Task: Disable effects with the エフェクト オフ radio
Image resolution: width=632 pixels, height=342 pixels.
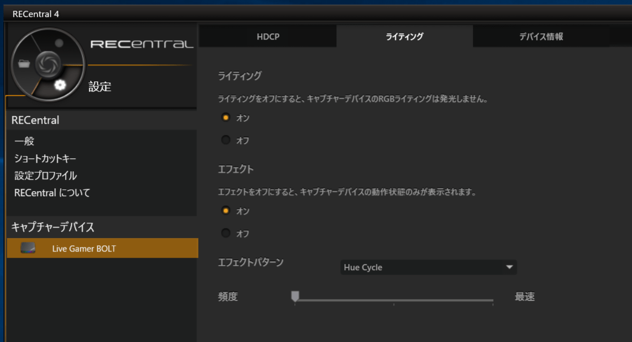Action: coord(226,233)
